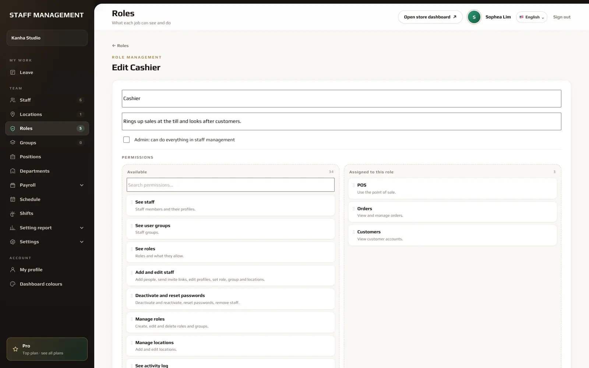
Task: Click the drag handle on Customers permission
Action: point(354,232)
